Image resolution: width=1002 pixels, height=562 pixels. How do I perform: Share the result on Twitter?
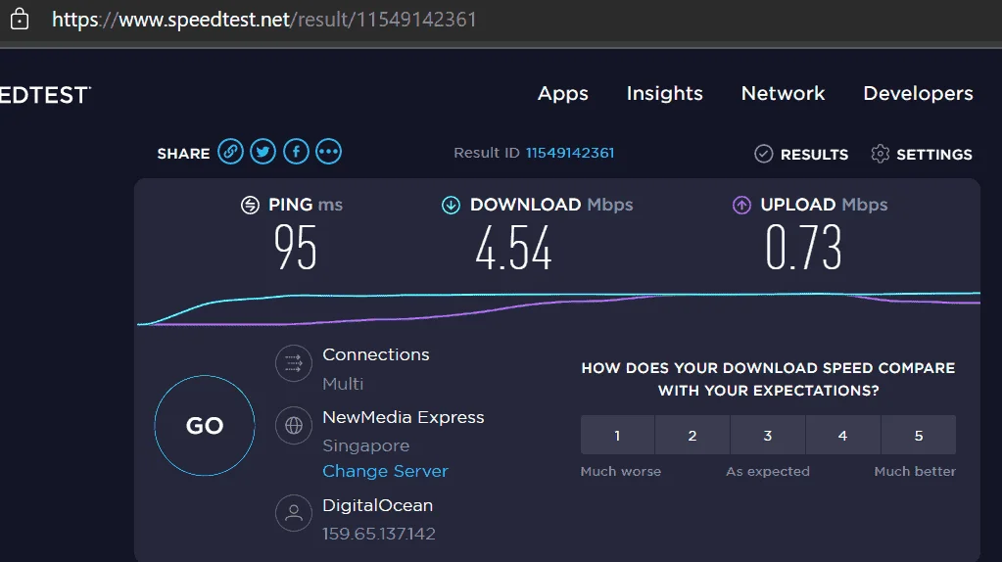(262, 152)
